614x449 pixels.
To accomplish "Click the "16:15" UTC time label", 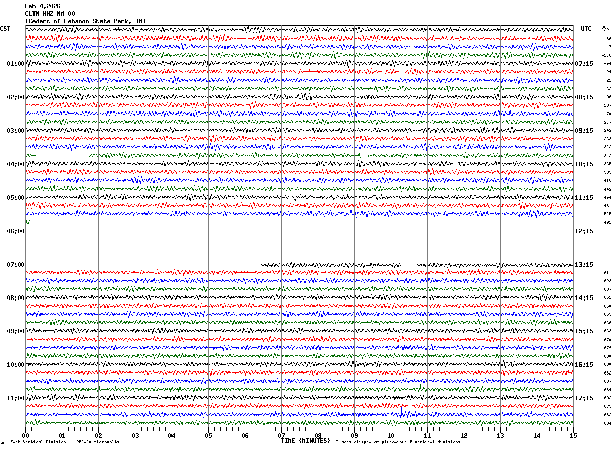I will (584, 365).
